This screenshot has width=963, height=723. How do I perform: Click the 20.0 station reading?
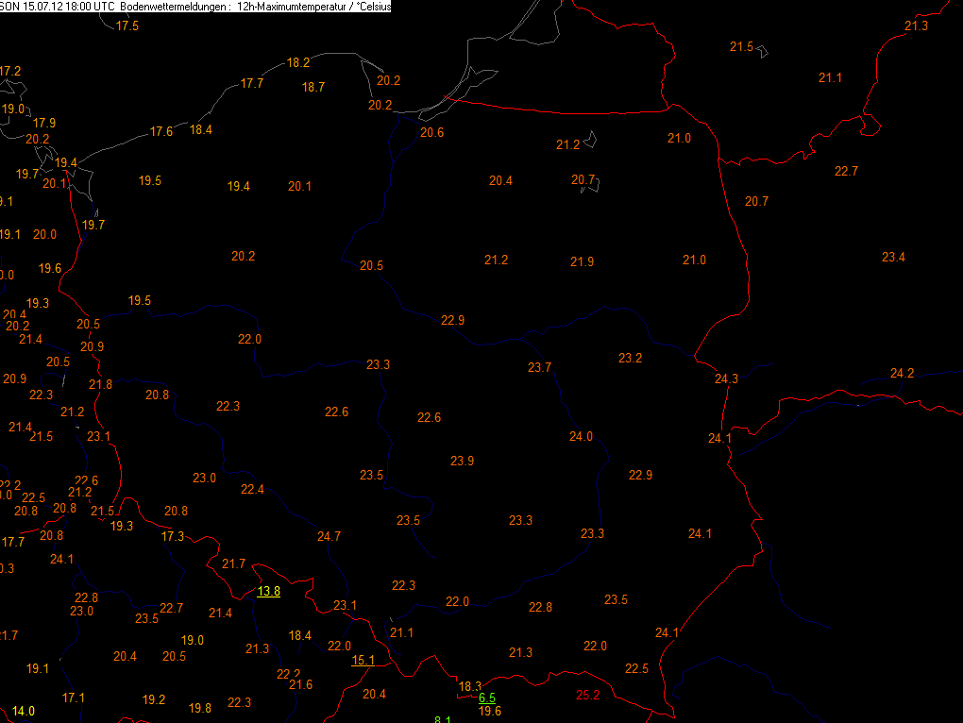tap(44, 234)
